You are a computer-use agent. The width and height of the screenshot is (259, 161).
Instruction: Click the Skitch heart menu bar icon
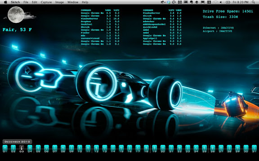(x=162, y=2)
